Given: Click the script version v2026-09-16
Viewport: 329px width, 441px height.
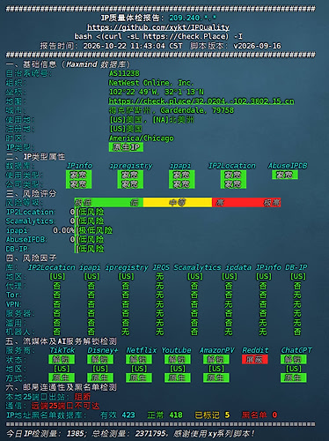Looking at the screenshot, I should click(257, 46).
